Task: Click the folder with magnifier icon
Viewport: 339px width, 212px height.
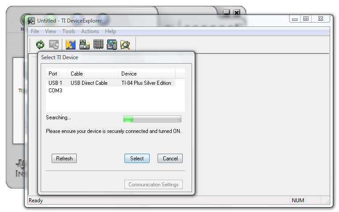Action: pos(125,45)
